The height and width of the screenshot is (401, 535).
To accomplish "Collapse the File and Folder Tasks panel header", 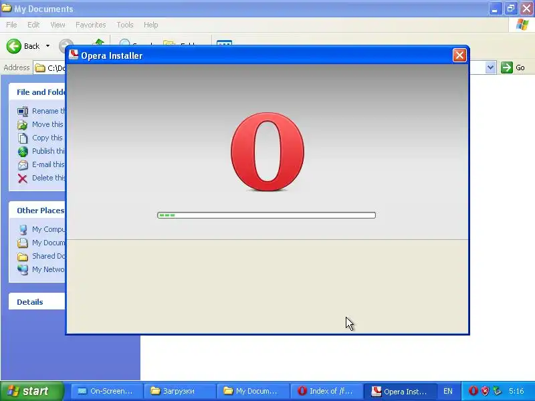I will (x=37, y=92).
